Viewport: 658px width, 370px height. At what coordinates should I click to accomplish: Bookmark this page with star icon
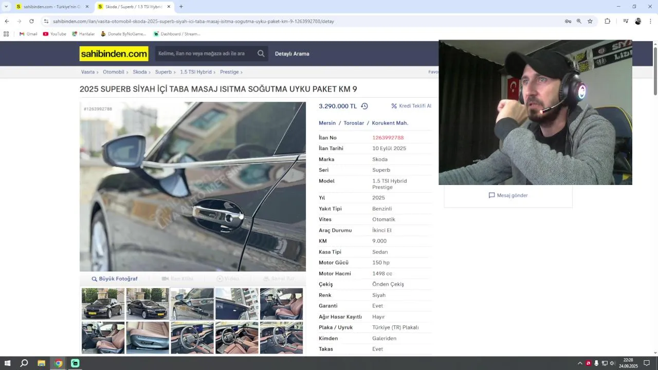pyautogui.click(x=590, y=21)
